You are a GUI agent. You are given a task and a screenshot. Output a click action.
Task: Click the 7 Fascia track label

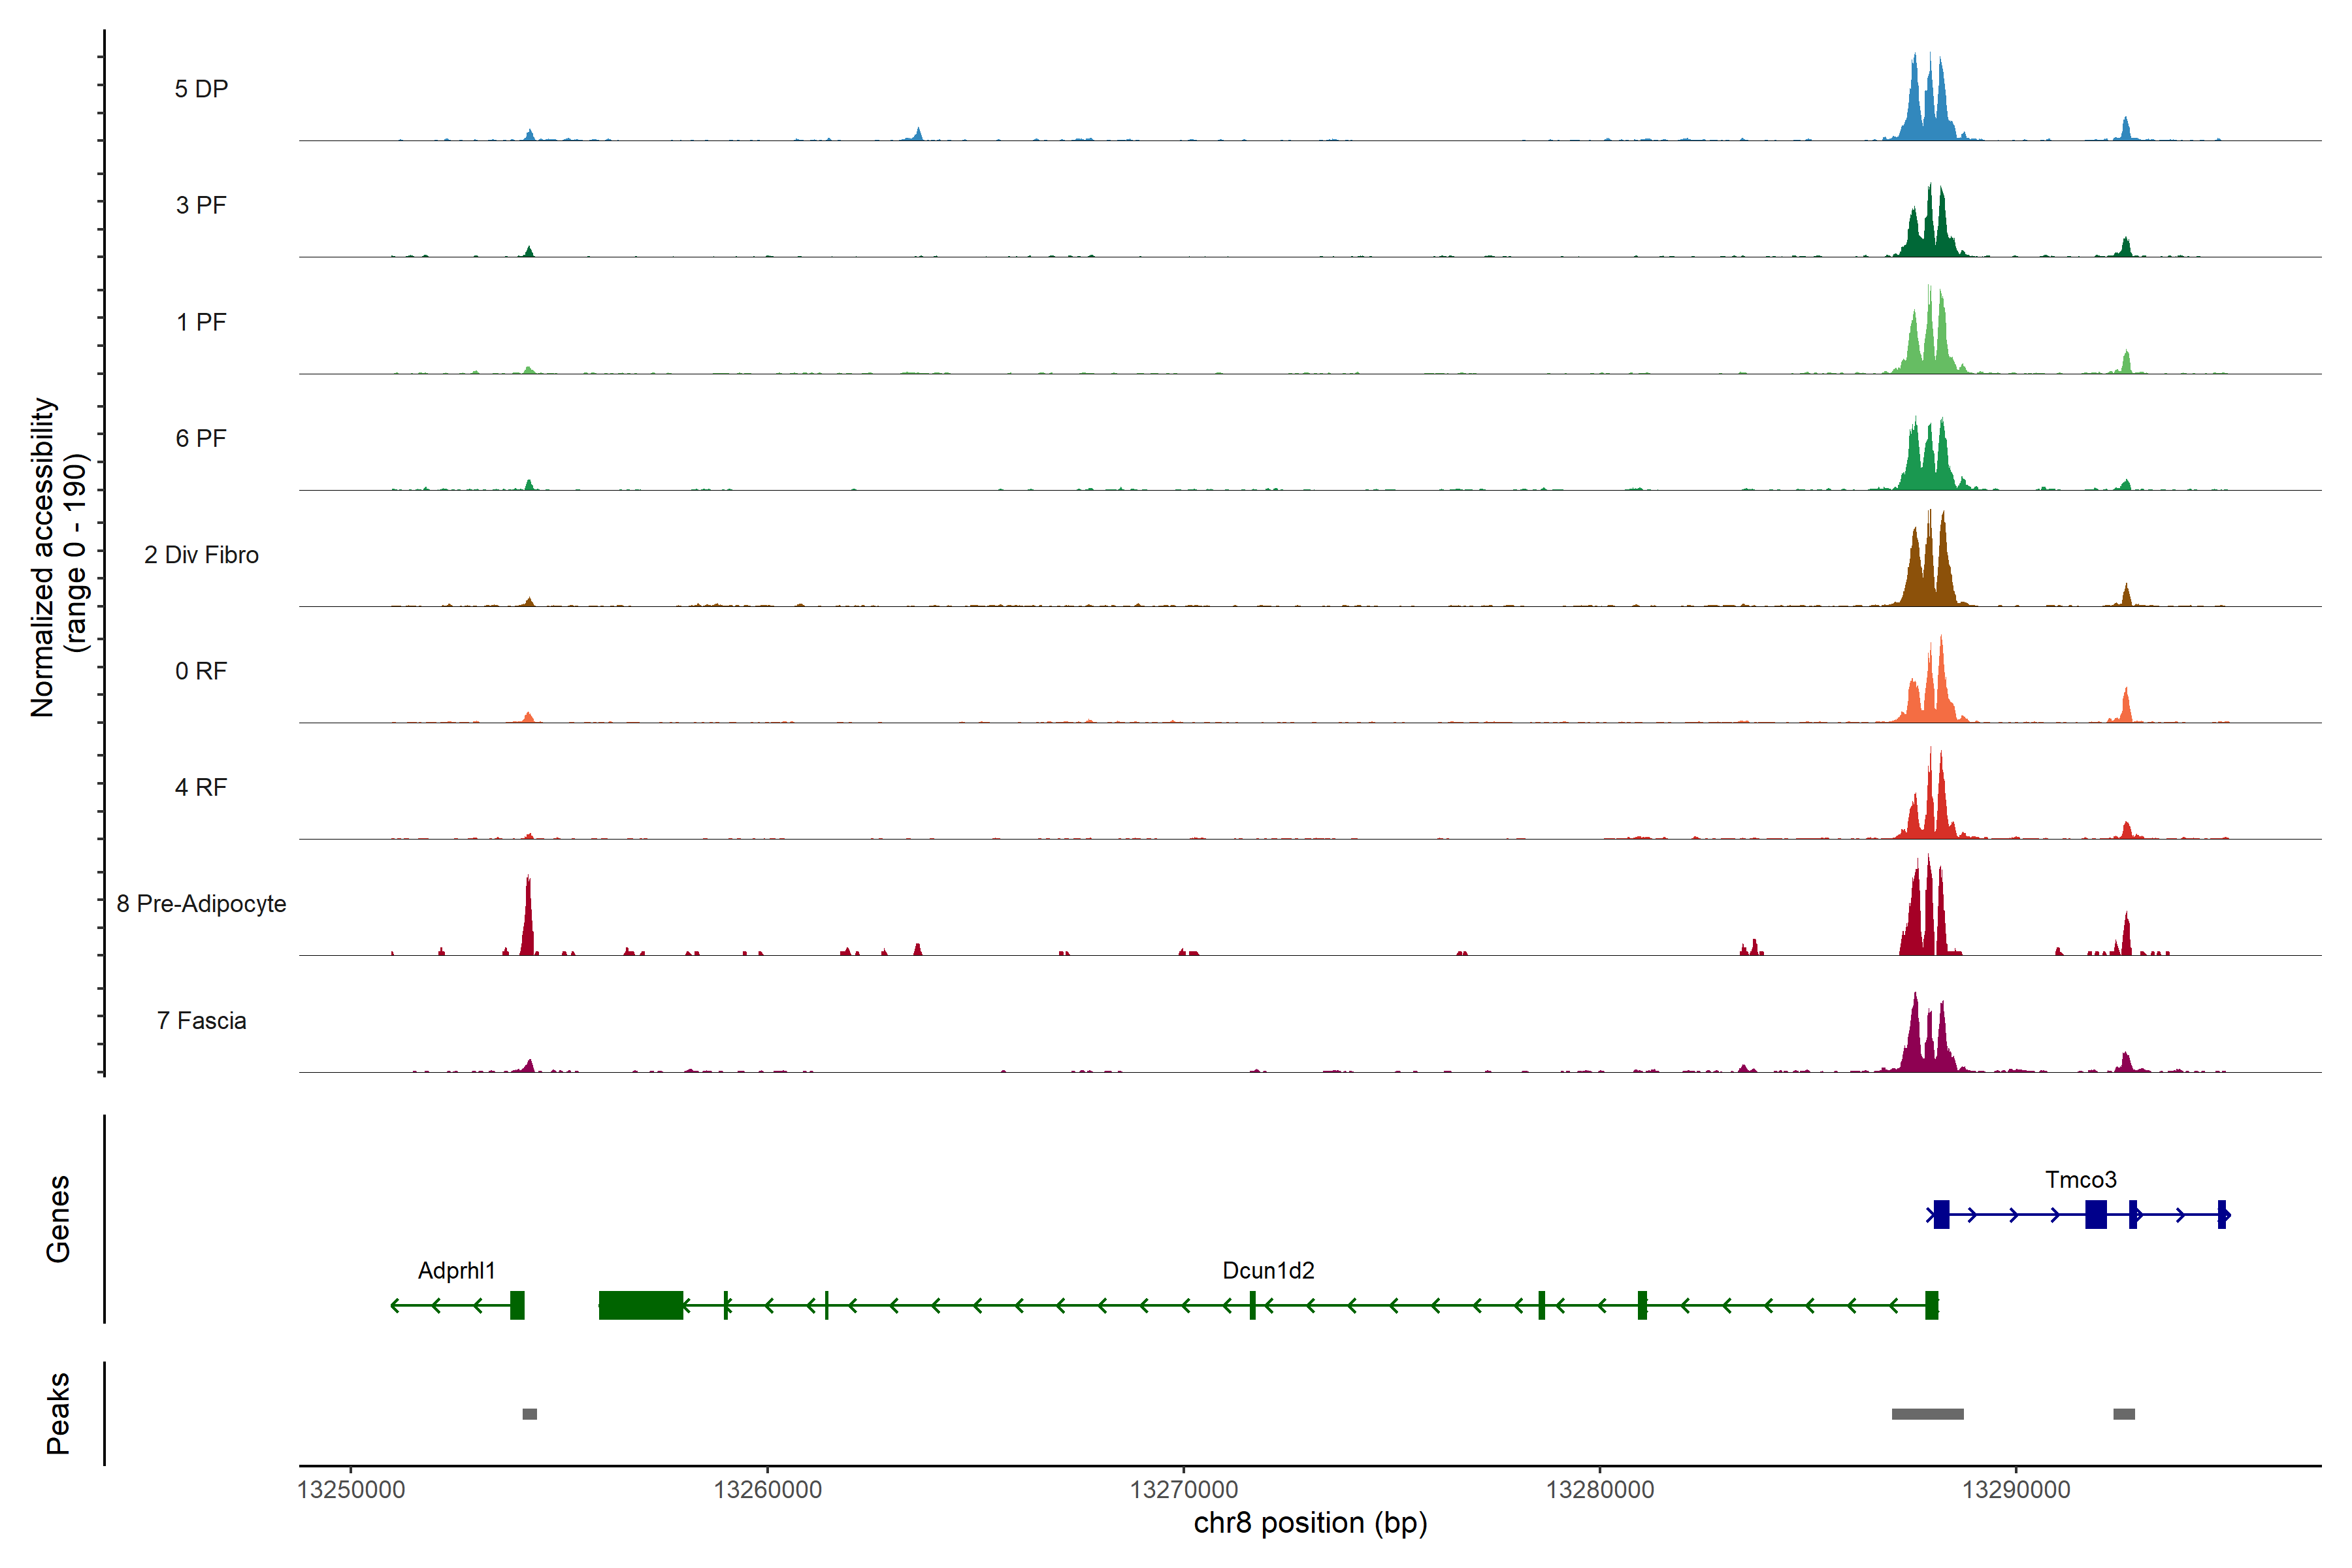pyautogui.click(x=201, y=1021)
